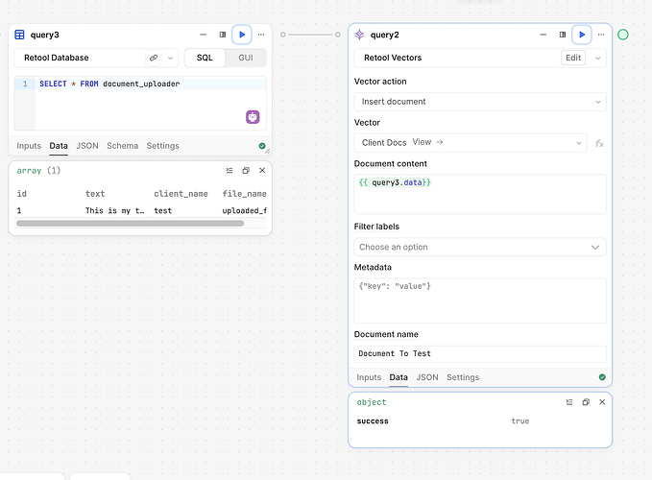Screen dimensions: 652x480
Task: Click the purple AI assistant icon in SQL editor
Action: pyautogui.click(x=253, y=117)
